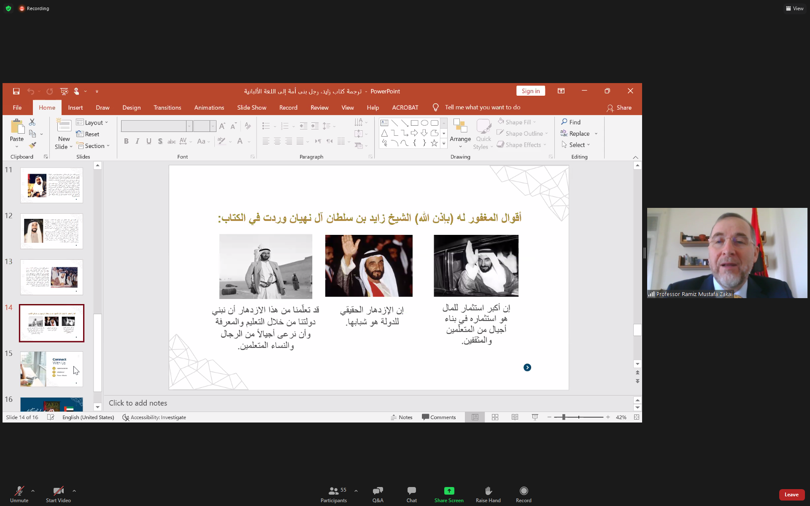Click the Cut scissors icon
Screen dimensions: 810x506
tap(32, 122)
